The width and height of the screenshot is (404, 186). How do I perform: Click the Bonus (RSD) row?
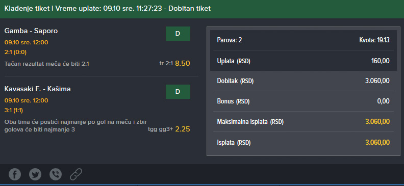[304, 101]
